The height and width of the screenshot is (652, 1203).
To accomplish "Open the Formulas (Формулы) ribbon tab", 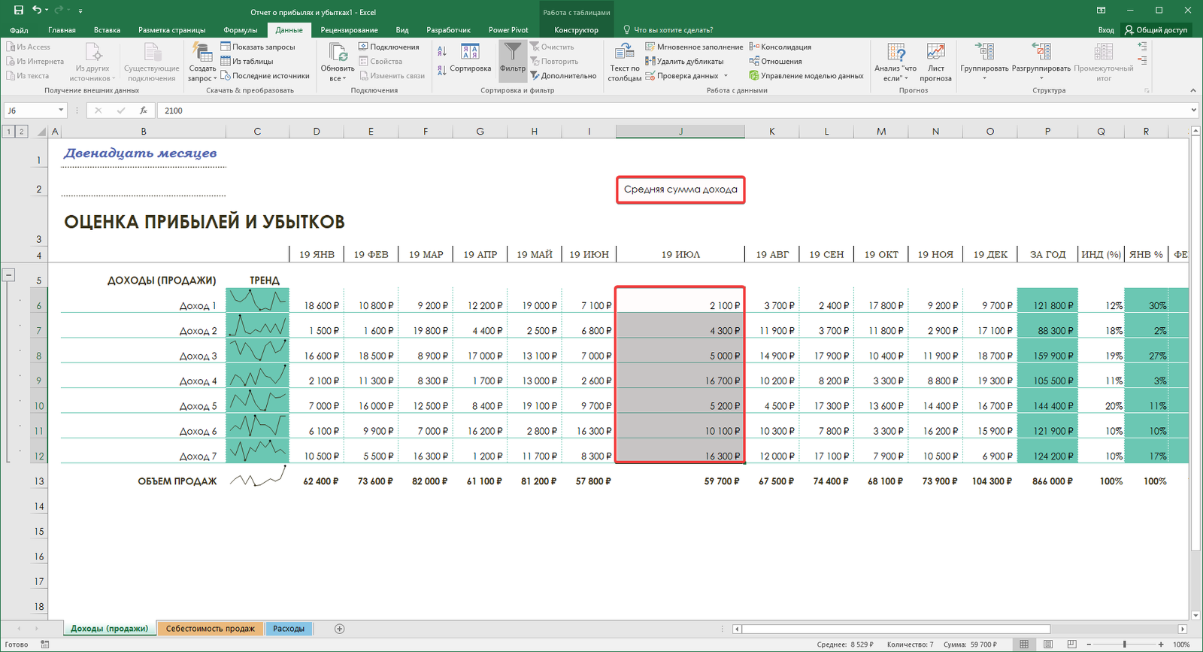I will [240, 30].
